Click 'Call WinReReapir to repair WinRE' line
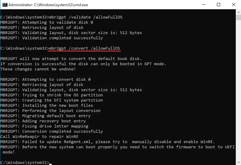 [39, 137]
